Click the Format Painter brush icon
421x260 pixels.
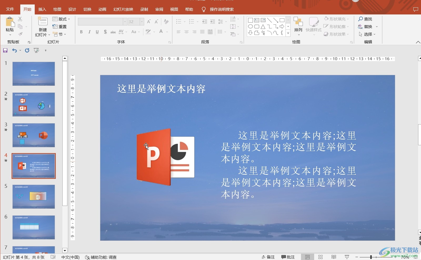(20, 34)
